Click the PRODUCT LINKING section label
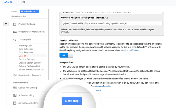The width and height of the screenshot is (176, 108). (x=20, y=83)
